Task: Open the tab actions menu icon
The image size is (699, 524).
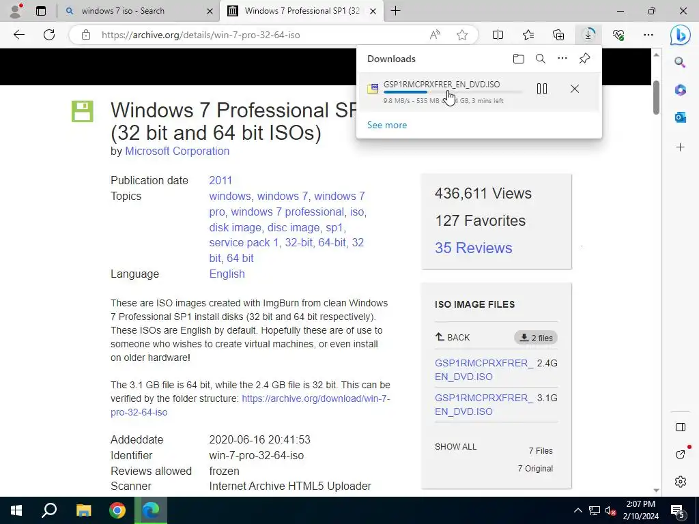Action: point(41,11)
